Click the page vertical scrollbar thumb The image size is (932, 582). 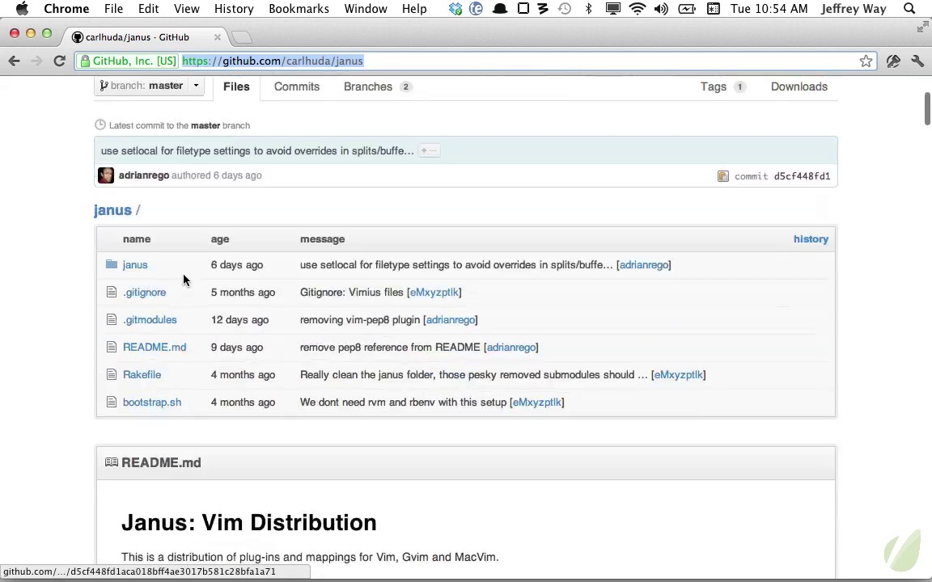(927, 108)
